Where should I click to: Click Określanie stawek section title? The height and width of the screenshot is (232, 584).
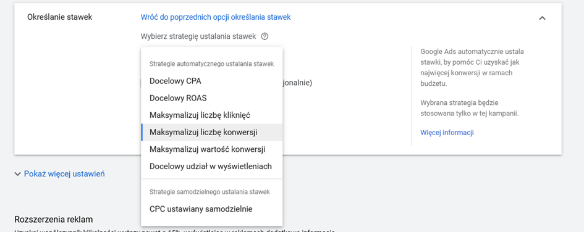pyautogui.click(x=59, y=17)
